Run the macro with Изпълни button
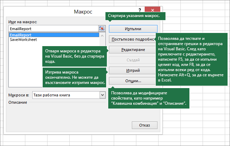Viewport: 230px width, 146px height. (x=133, y=29)
